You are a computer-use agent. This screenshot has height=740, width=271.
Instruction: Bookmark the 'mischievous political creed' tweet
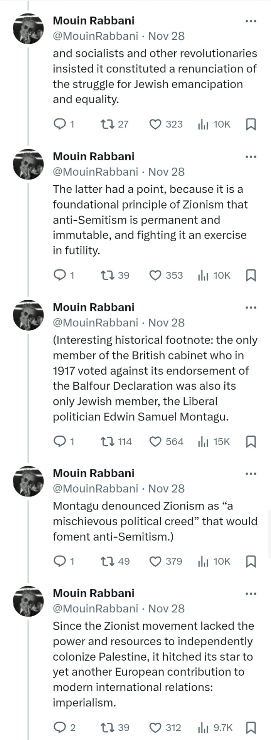tap(251, 562)
